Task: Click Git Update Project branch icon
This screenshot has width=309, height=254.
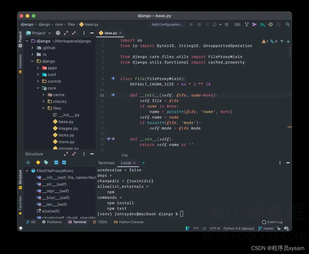Action: coord(247,24)
